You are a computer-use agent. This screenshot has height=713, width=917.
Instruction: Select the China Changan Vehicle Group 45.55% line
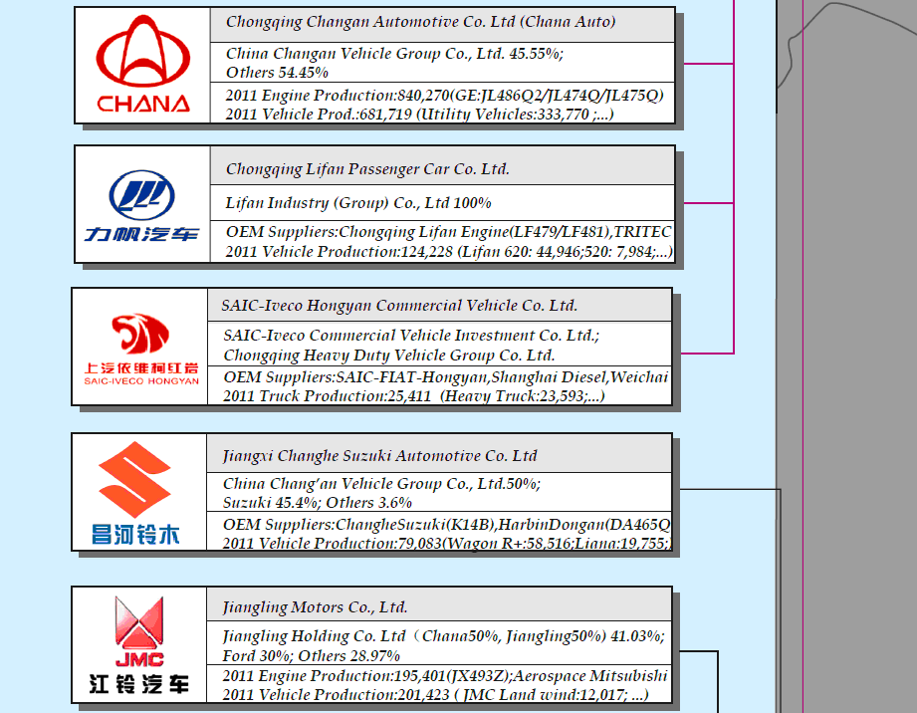tap(394, 53)
